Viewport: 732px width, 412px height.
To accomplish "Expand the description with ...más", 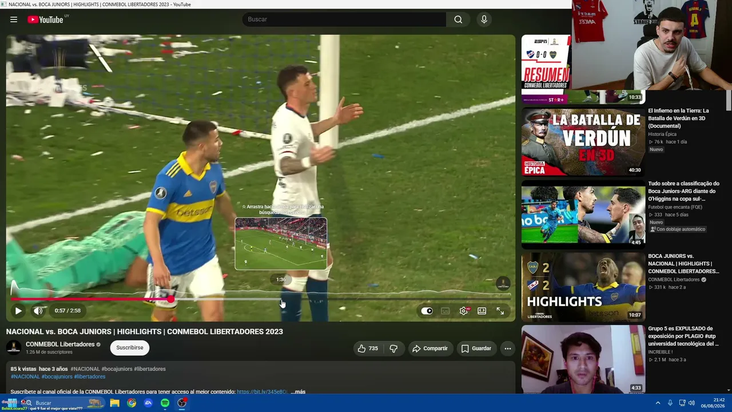I will pos(298,392).
